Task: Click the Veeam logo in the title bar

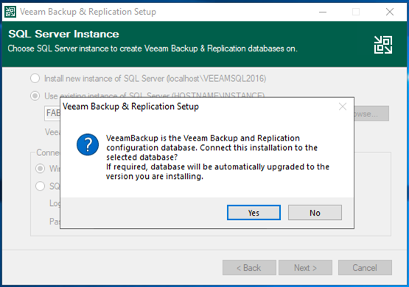Action: (x=10, y=12)
